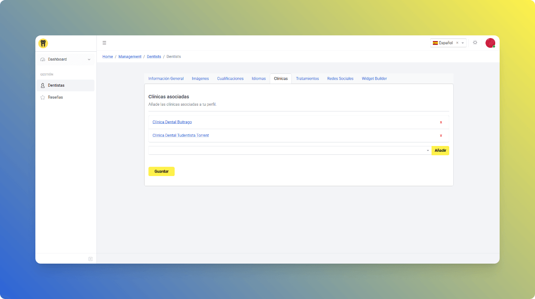Toggle the hamburger sidebar menu
This screenshot has height=299, width=535.
coord(104,43)
